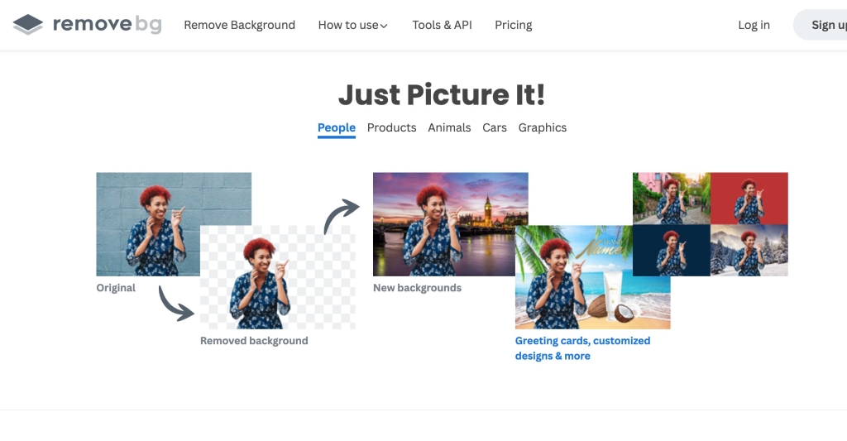
Task: Go to the Pricing page
Action: pyautogui.click(x=513, y=25)
